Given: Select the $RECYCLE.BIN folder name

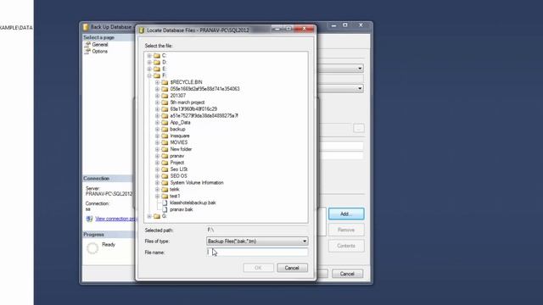Looking at the screenshot, I should [x=186, y=82].
